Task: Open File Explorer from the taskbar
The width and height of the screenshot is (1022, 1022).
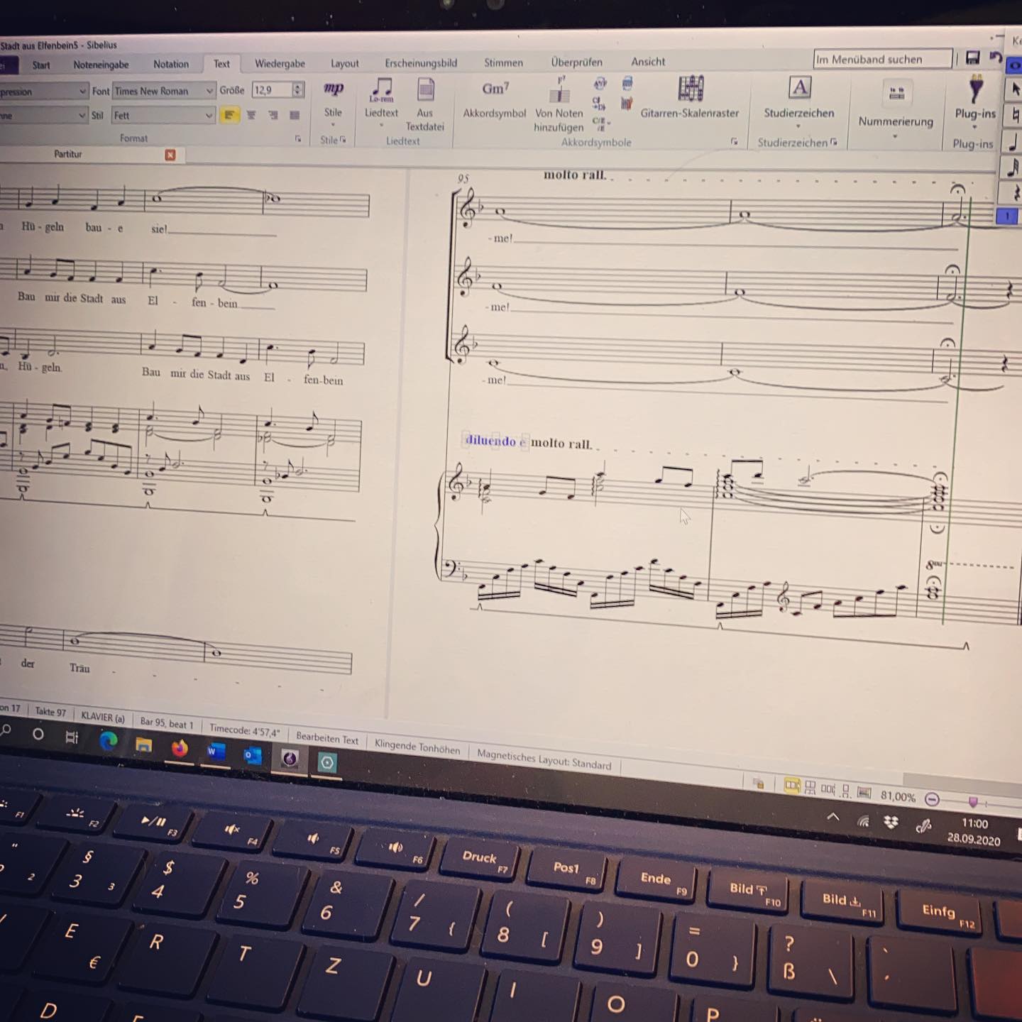Action: 144,744
